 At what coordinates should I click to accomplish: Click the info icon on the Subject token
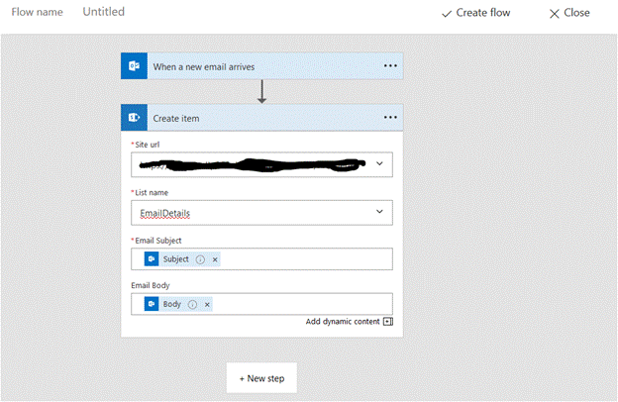tap(200, 259)
